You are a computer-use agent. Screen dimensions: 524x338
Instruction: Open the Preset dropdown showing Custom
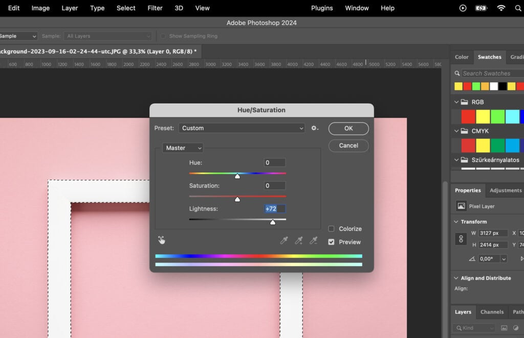coord(242,128)
